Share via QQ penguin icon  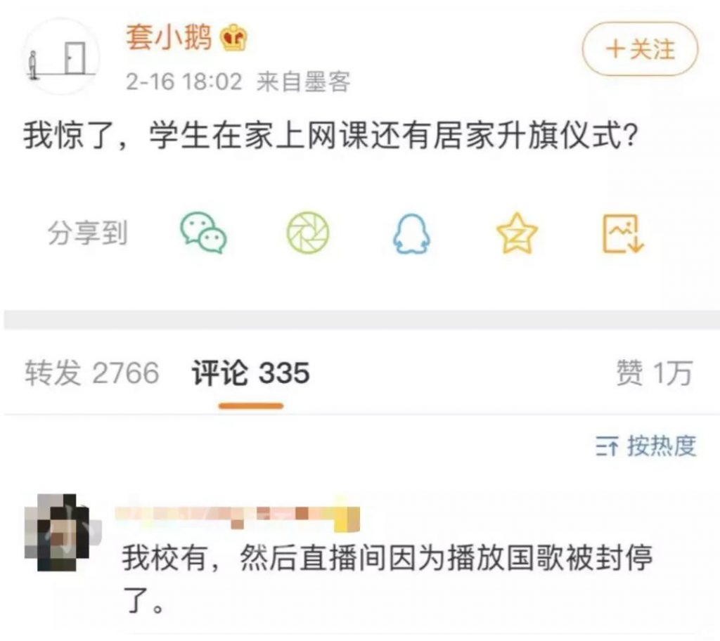[x=411, y=234]
